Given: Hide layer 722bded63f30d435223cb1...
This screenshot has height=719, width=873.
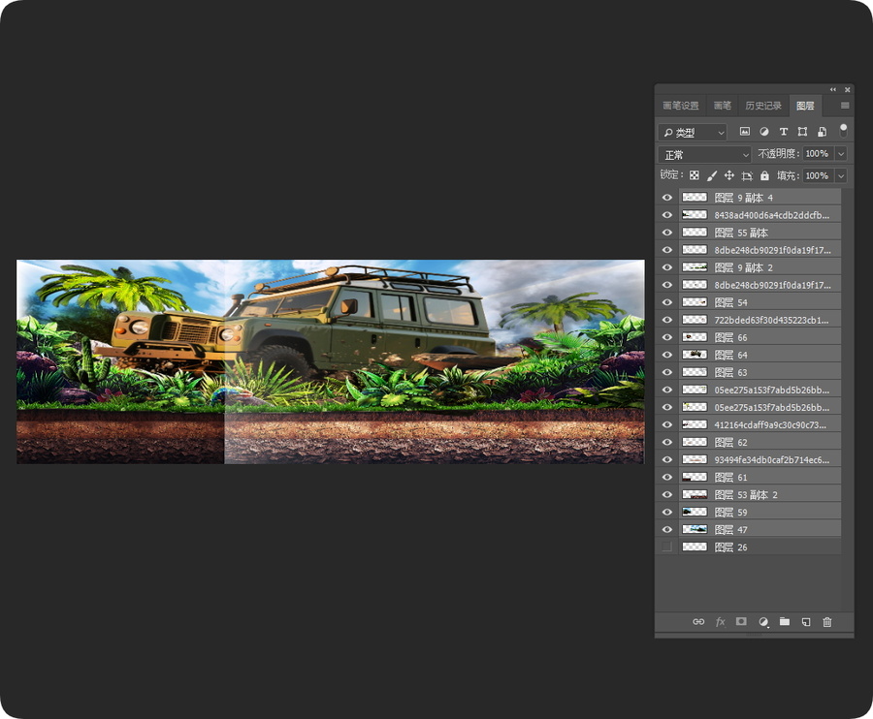Looking at the screenshot, I should [x=667, y=320].
